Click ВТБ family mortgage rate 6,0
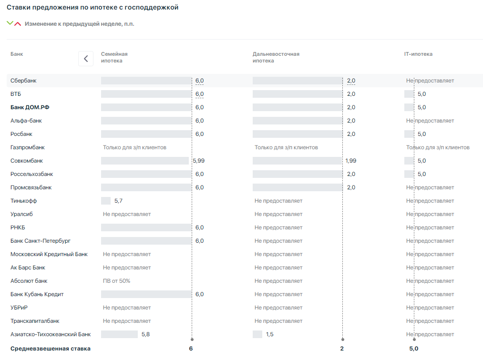The image size is (483, 361). click(x=200, y=94)
